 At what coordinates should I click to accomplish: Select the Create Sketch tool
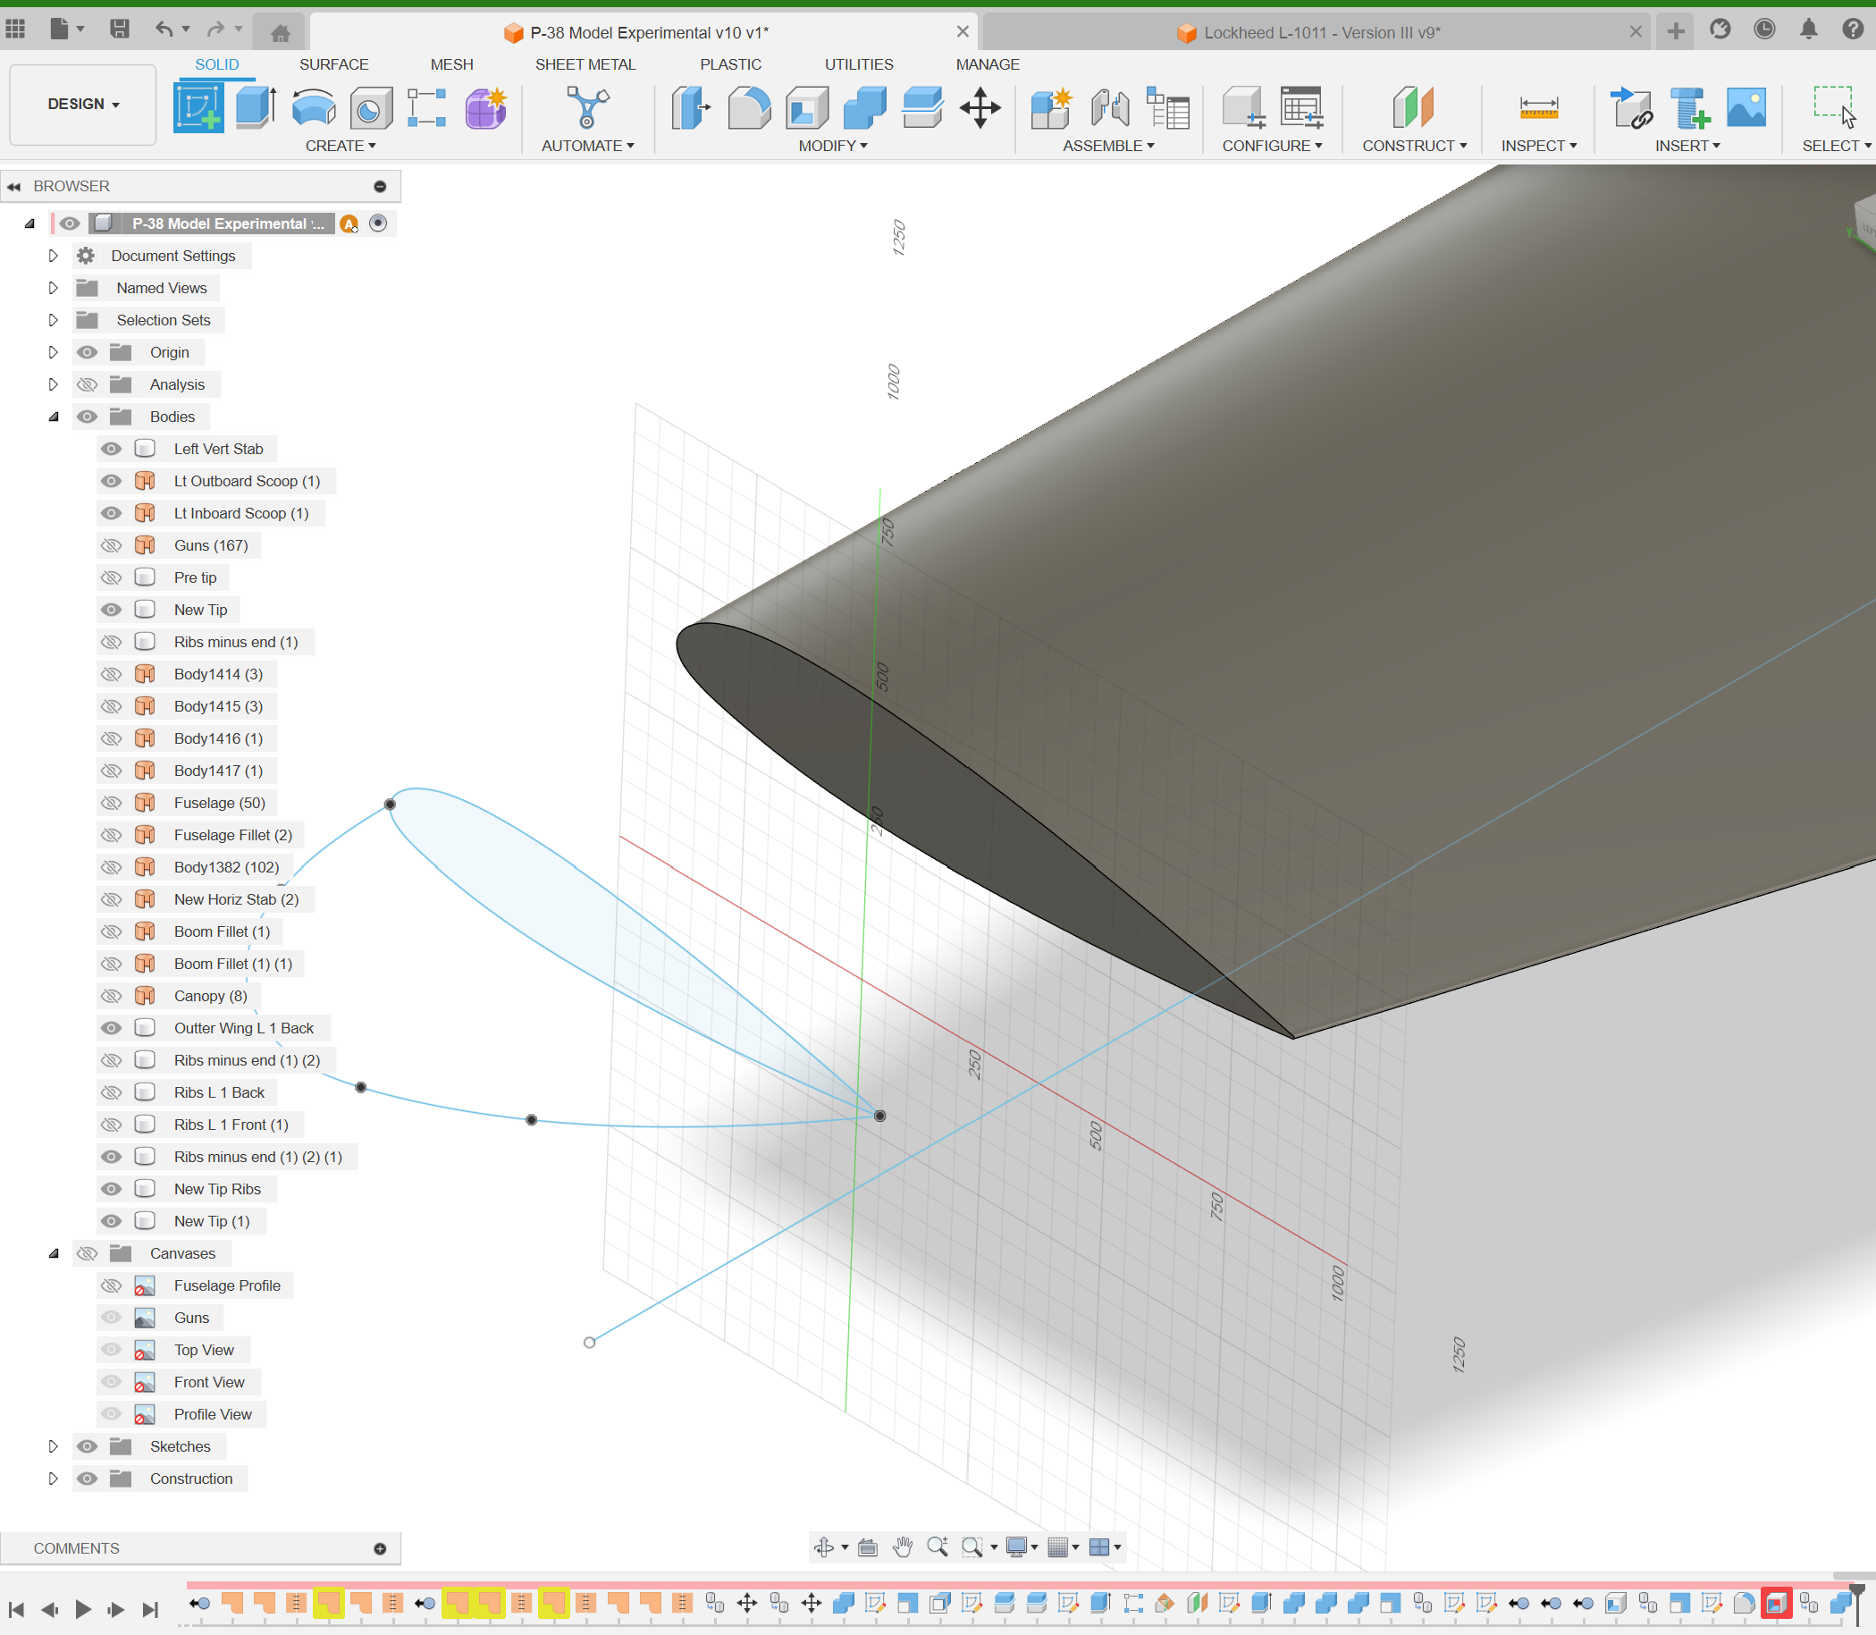(x=198, y=107)
